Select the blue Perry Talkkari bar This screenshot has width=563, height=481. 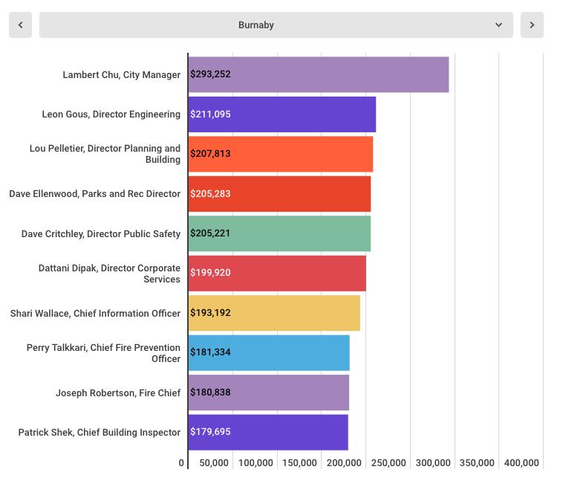(x=269, y=352)
